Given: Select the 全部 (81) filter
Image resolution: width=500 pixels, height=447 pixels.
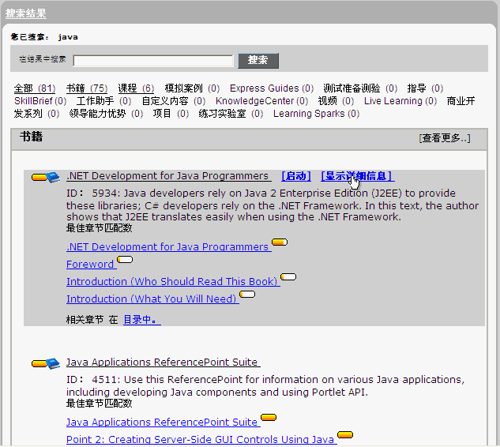Looking at the screenshot, I should 35,88.
